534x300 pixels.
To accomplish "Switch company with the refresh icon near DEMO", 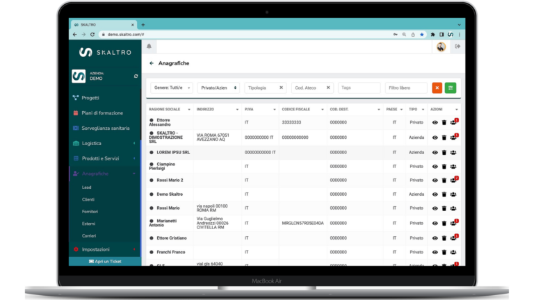I will [x=136, y=76].
